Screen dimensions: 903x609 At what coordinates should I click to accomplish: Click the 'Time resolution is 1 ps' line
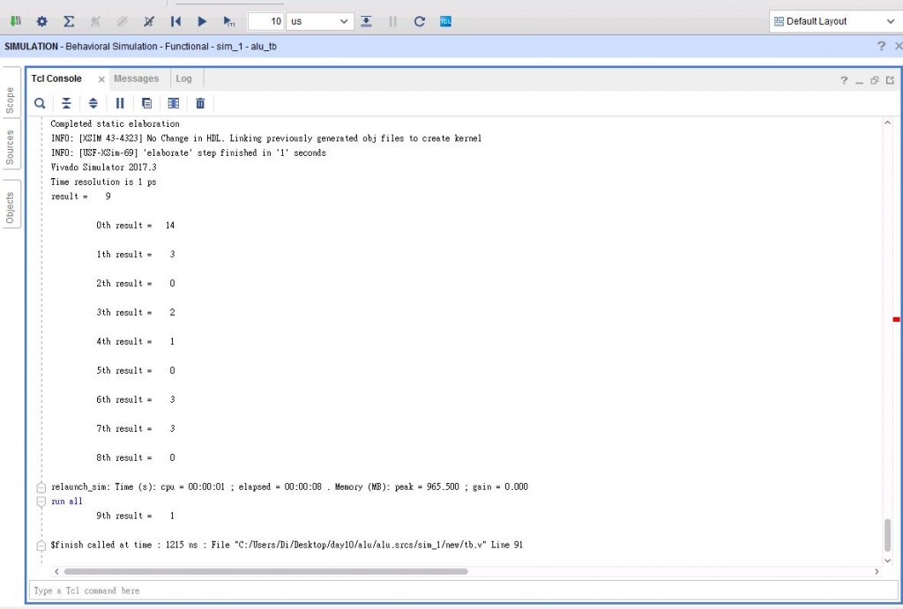pos(104,182)
